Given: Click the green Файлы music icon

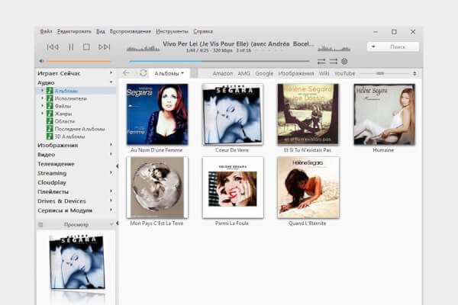Looking at the screenshot, I should coord(50,106).
